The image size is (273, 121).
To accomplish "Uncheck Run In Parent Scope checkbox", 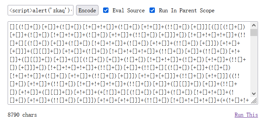I will click(x=152, y=10).
